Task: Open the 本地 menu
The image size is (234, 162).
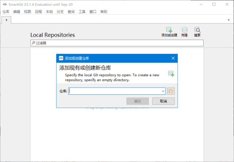Action: 49,12
